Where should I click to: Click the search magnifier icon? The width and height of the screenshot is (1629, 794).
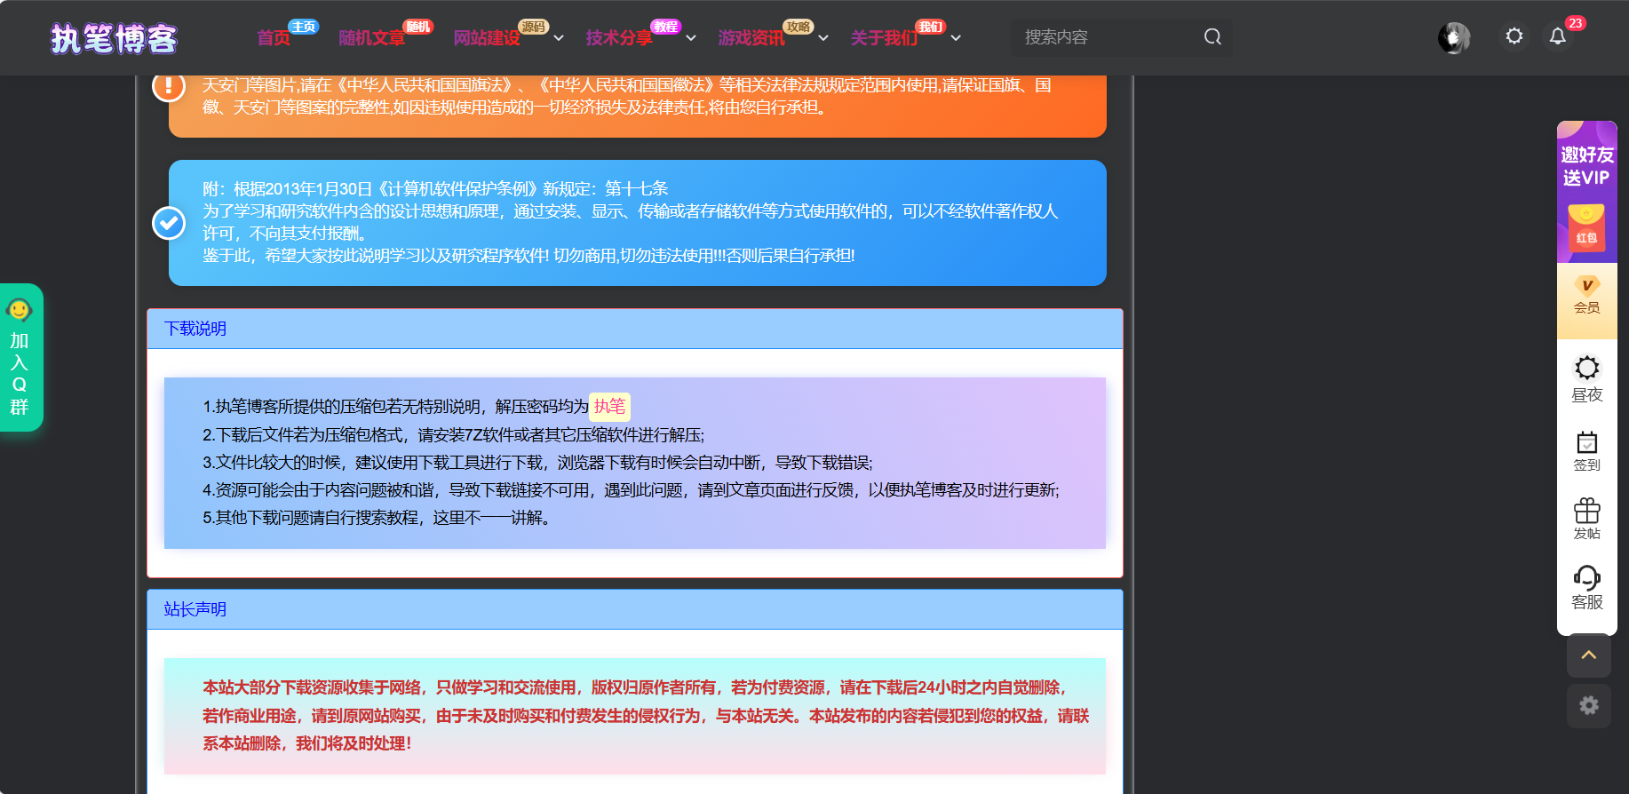click(1212, 37)
